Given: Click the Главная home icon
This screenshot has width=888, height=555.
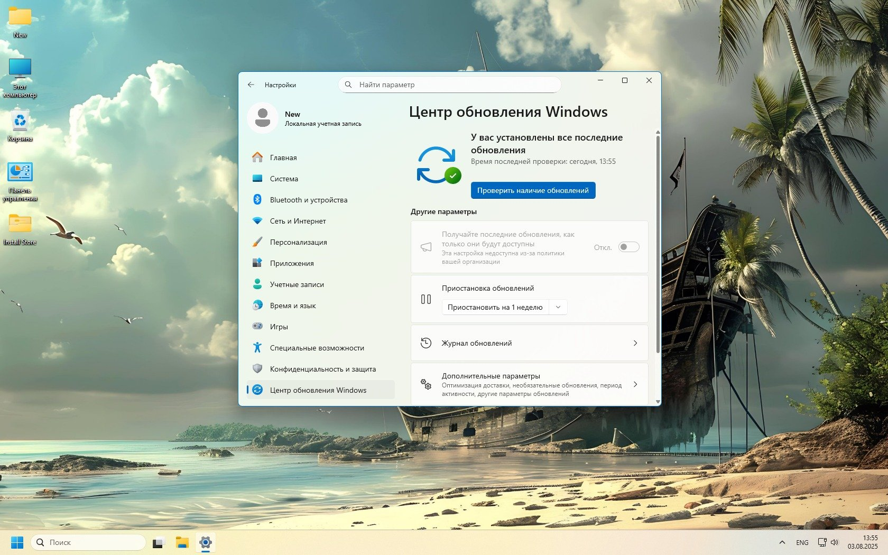Looking at the screenshot, I should [x=257, y=158].
